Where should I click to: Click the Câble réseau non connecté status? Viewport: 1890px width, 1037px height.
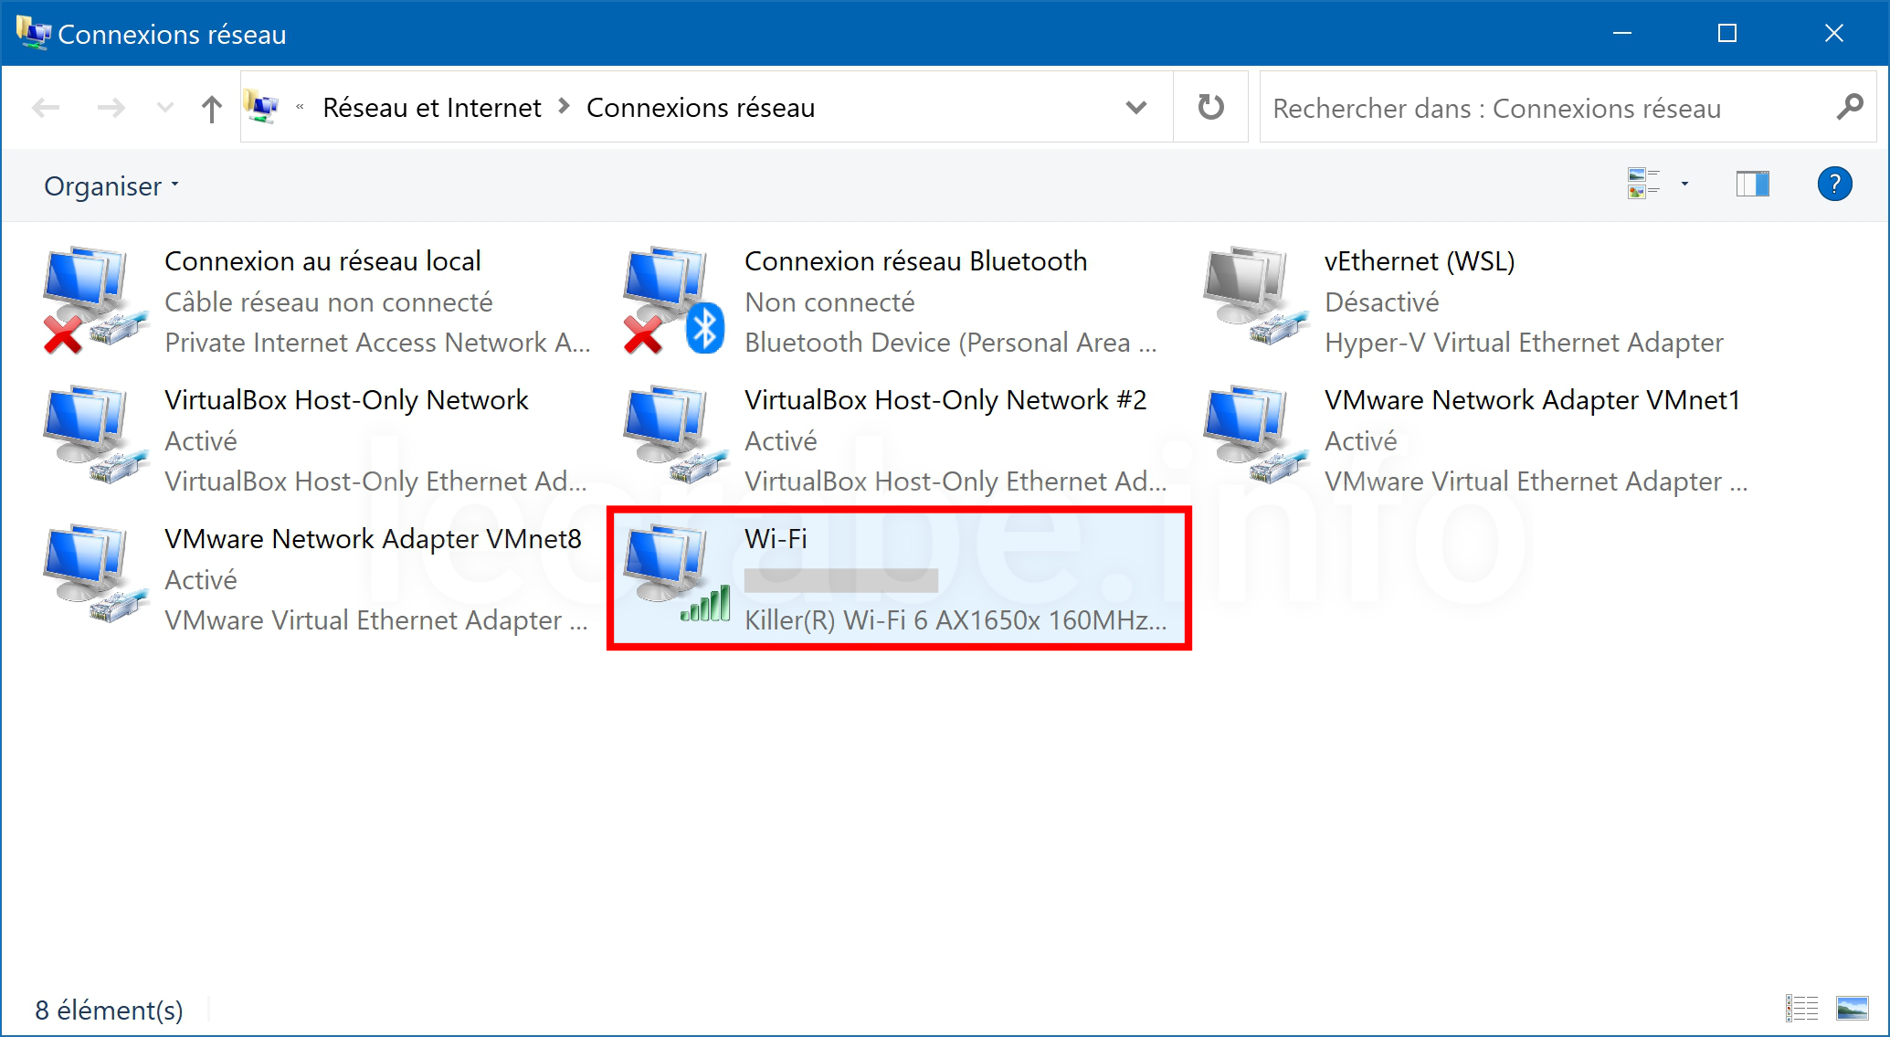[x=328, y=302]
